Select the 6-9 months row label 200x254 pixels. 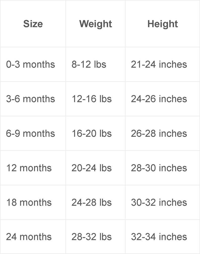click(x=33, y=133)
